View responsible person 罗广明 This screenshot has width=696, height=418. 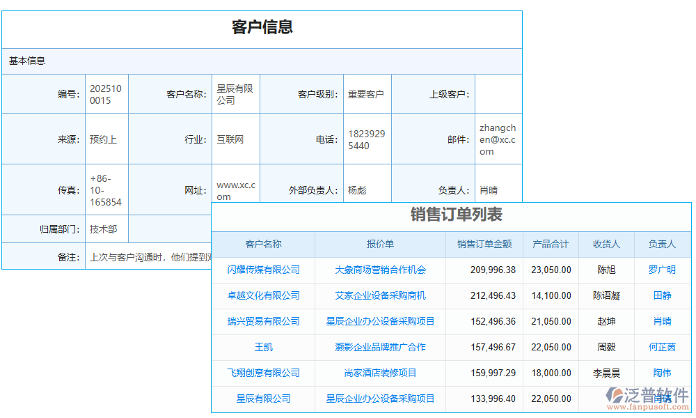(661, 270)
